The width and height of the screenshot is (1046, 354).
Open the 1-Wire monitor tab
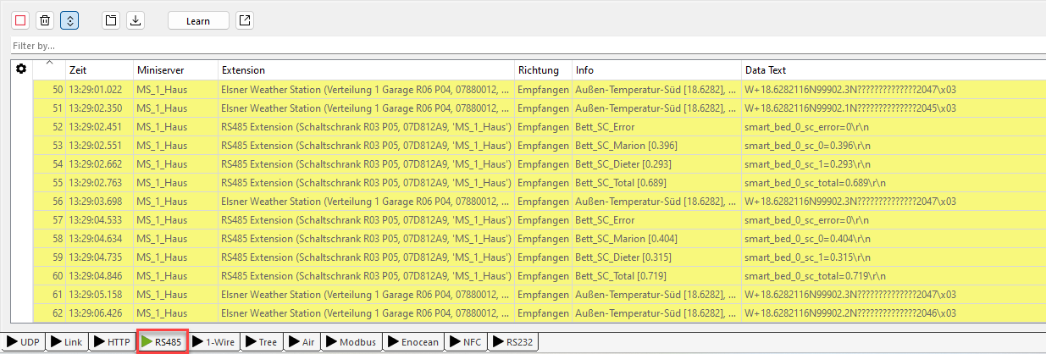(214, 342)
